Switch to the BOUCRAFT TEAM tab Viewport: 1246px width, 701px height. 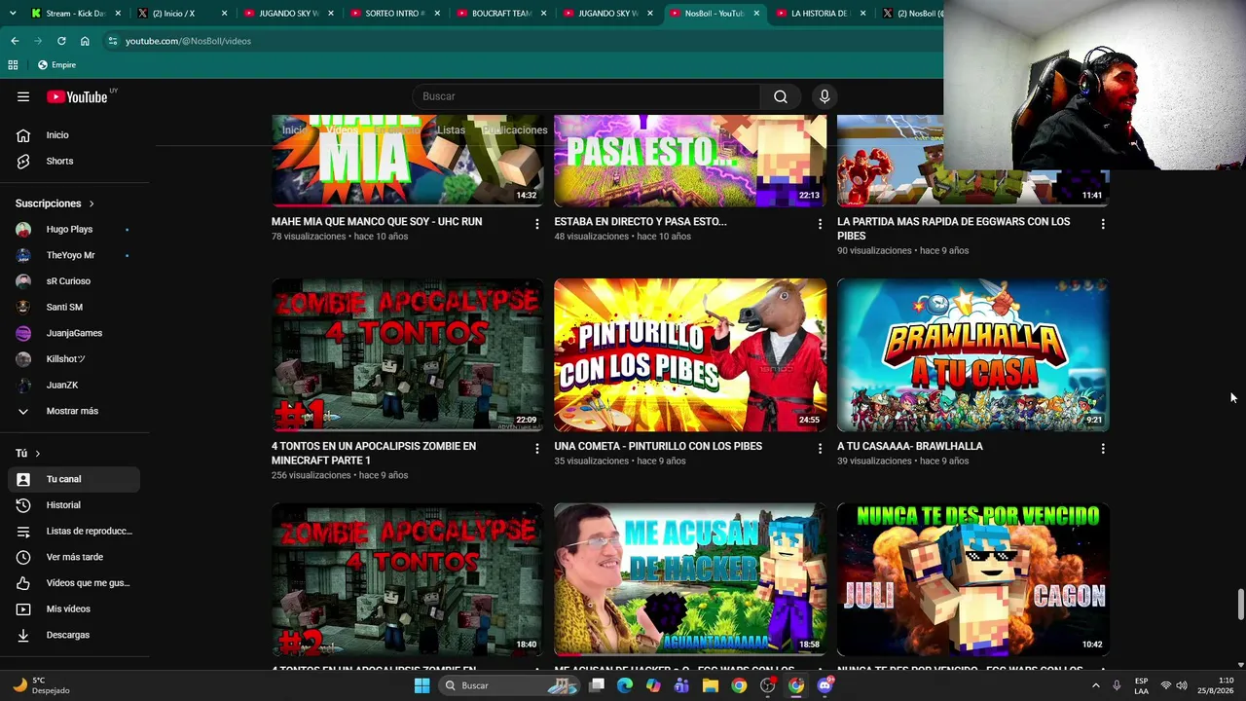[500, 14]
